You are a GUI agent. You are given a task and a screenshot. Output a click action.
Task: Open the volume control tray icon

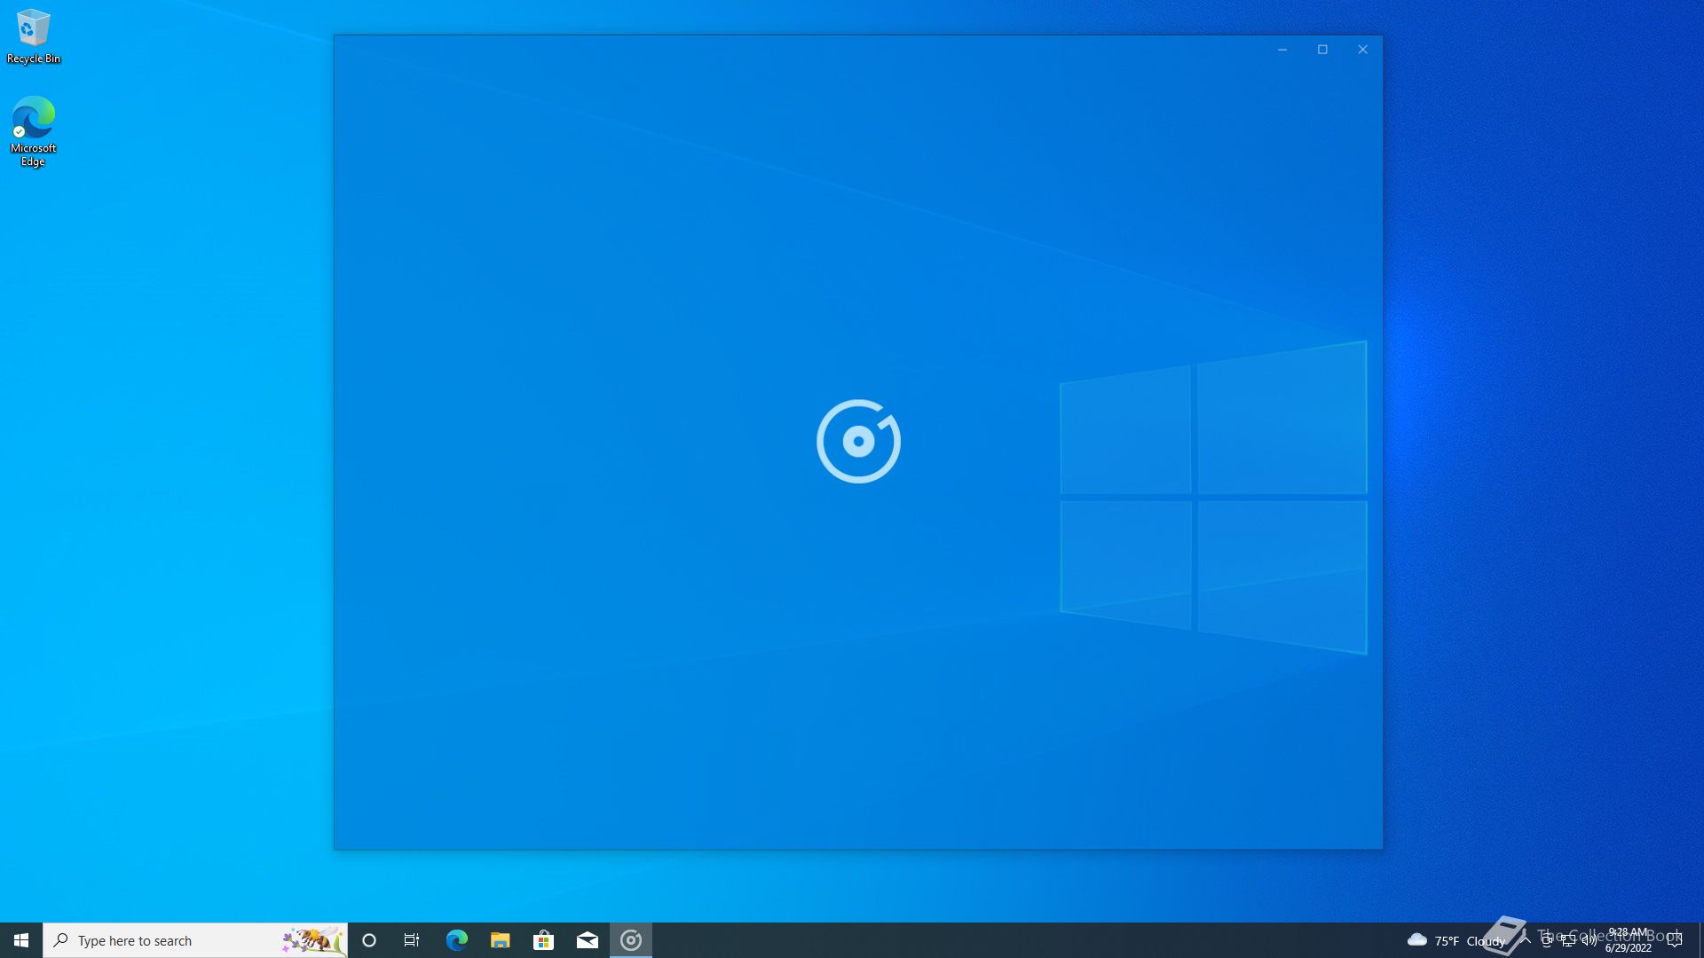tap(1590, 940)
